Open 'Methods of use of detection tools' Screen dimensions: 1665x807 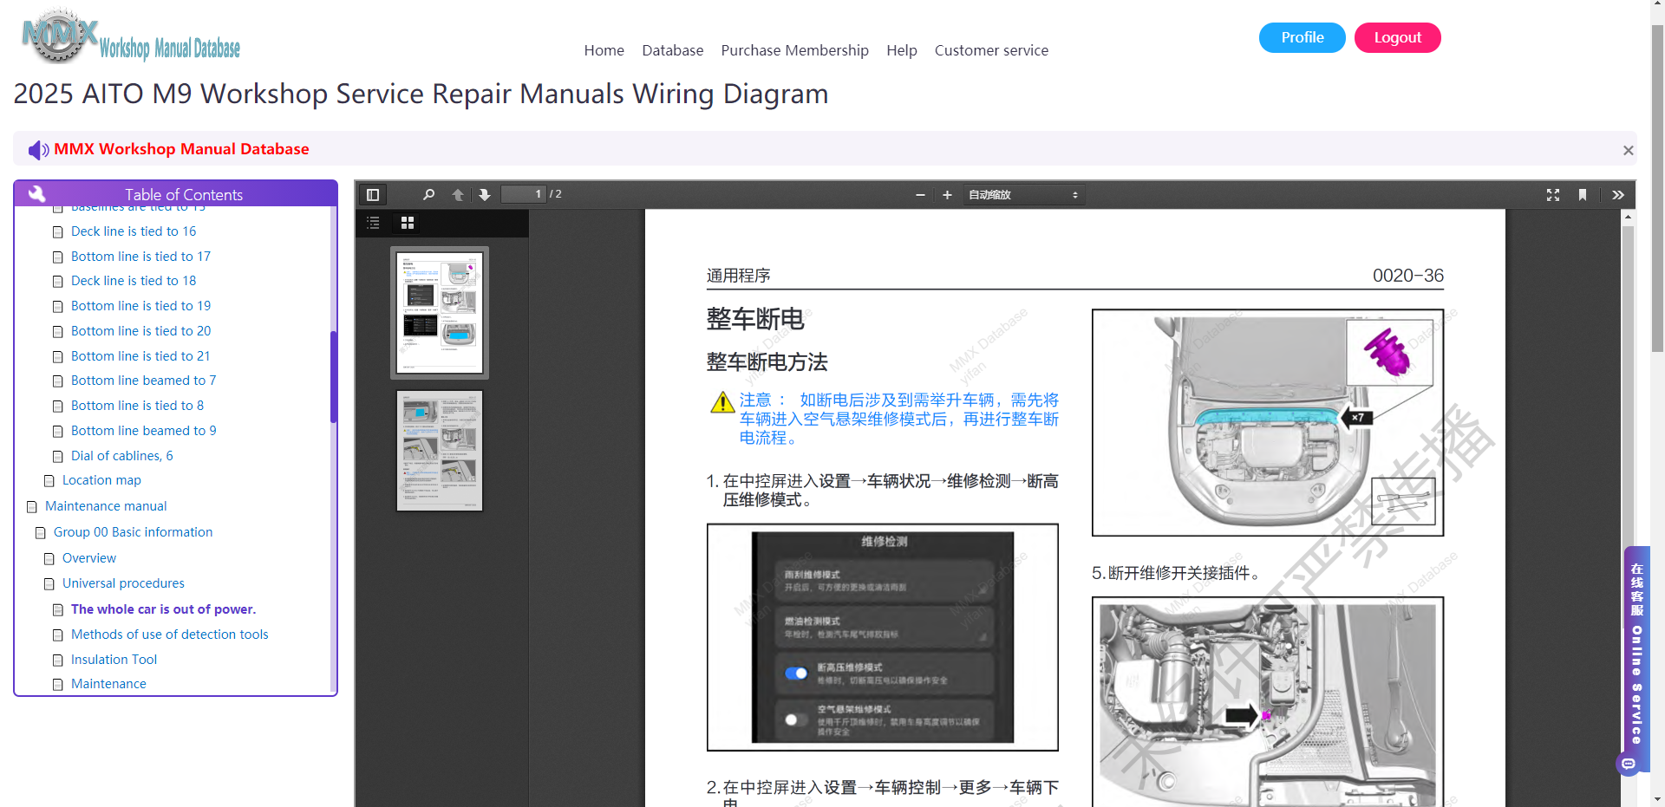coord(170,635)
